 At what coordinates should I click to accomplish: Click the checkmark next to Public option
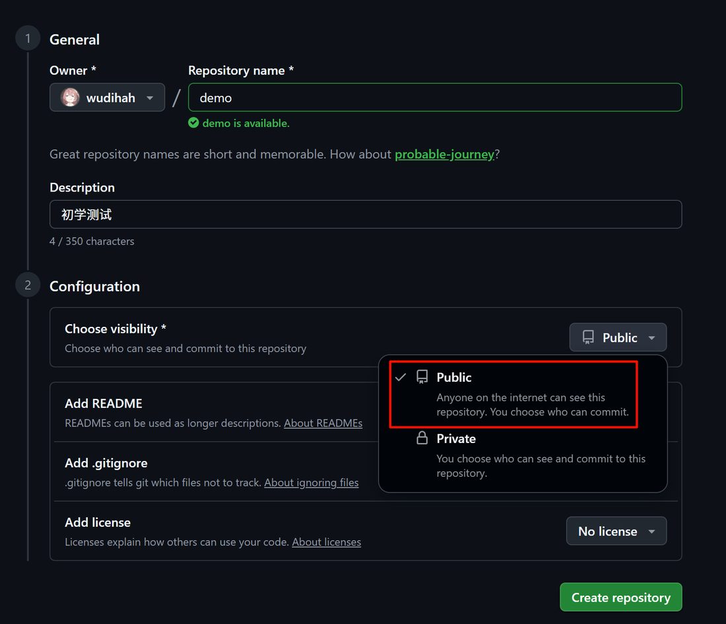click(401, 377)
